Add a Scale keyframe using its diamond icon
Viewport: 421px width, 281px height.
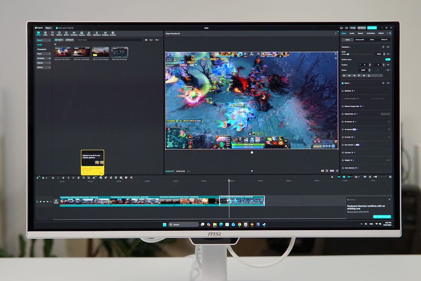tap(388, 54)
